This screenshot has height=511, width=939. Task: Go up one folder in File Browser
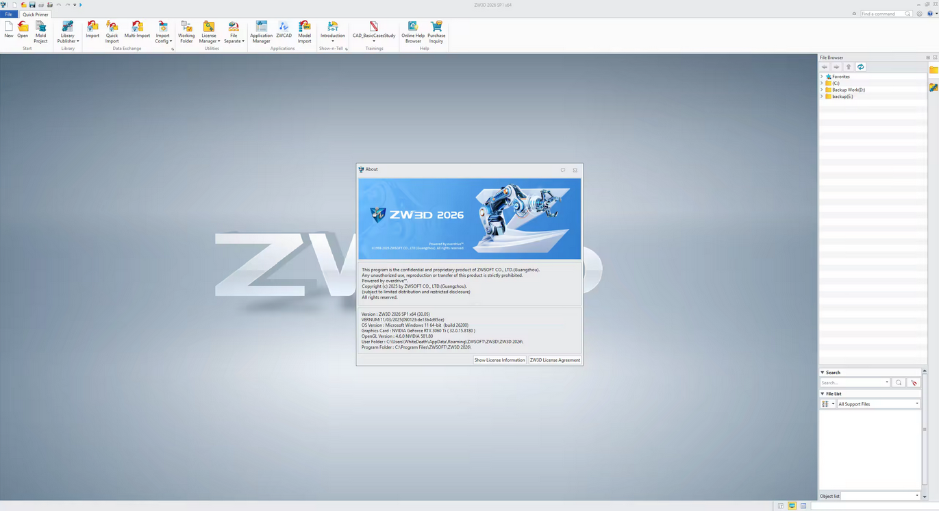click(x=849, y=67)
